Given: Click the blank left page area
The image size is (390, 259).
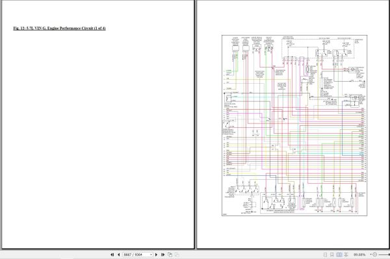Looking at the screenshot, I should [98, 139].
